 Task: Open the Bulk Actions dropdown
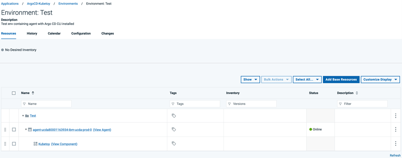tap(277, 80)
